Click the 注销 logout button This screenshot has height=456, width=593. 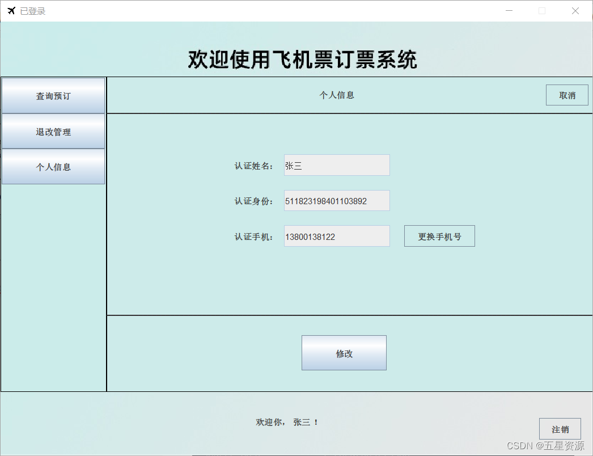560,429
